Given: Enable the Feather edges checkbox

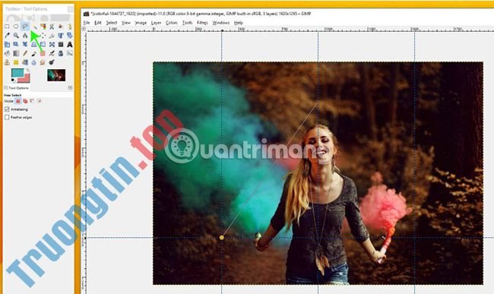Looking at the screenshot, I should click(7, 117).
